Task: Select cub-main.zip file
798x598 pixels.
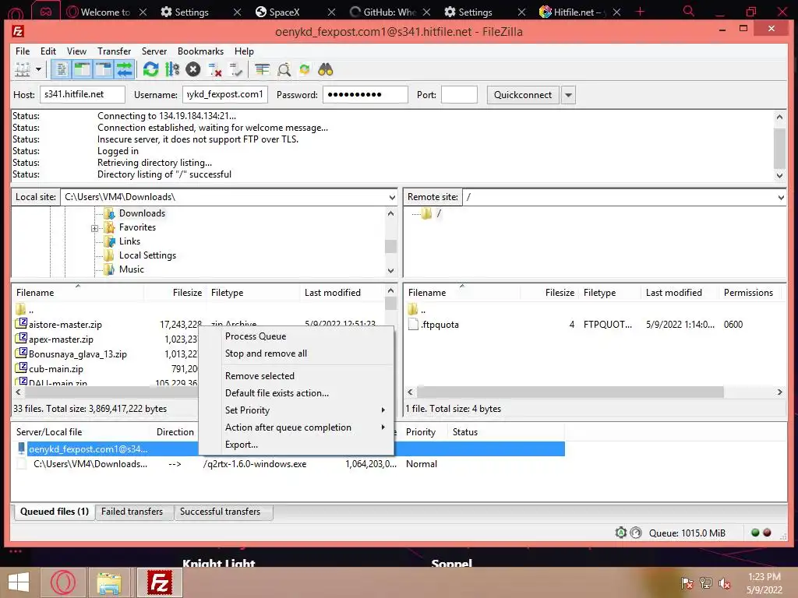Action: (x=56, y=368)
